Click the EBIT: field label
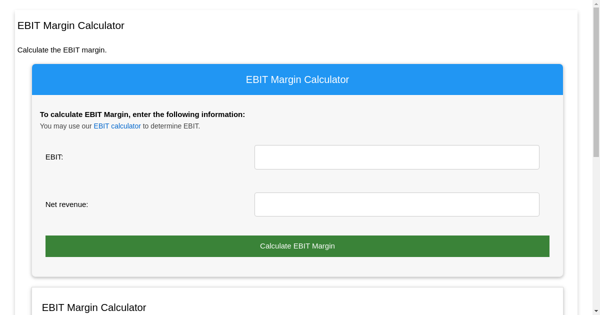The image size is (600, 315). click(53, 157)
